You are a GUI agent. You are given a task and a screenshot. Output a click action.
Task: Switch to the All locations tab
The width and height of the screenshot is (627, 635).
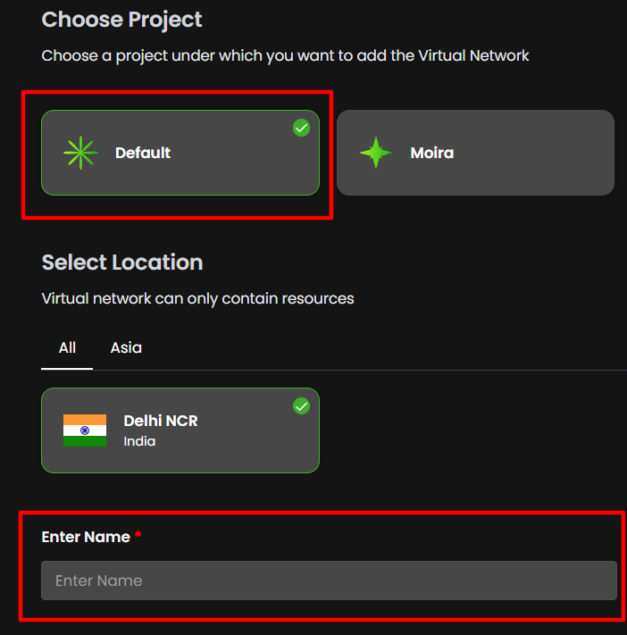point(67,347)
